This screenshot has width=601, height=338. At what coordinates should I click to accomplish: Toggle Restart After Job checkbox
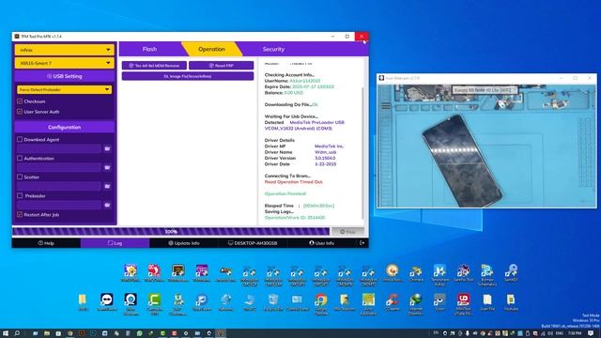pyautogui.click(x=20, y=215)
